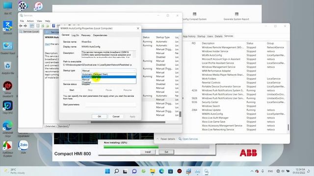This screenshot has width=314, height=176.
Task: Sort by Startup Type column in Services
Action: [163, 37]
